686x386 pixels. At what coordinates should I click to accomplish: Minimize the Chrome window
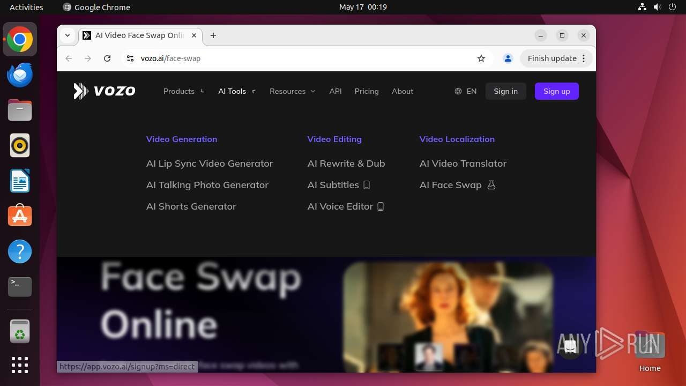click(541, 35)
